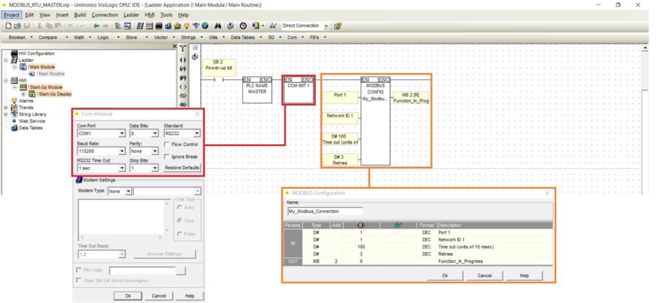Click the ladder editor striped icon in toolbar
Image resolution: width=656 pixels, height=303 pixels.
(139, 26)
